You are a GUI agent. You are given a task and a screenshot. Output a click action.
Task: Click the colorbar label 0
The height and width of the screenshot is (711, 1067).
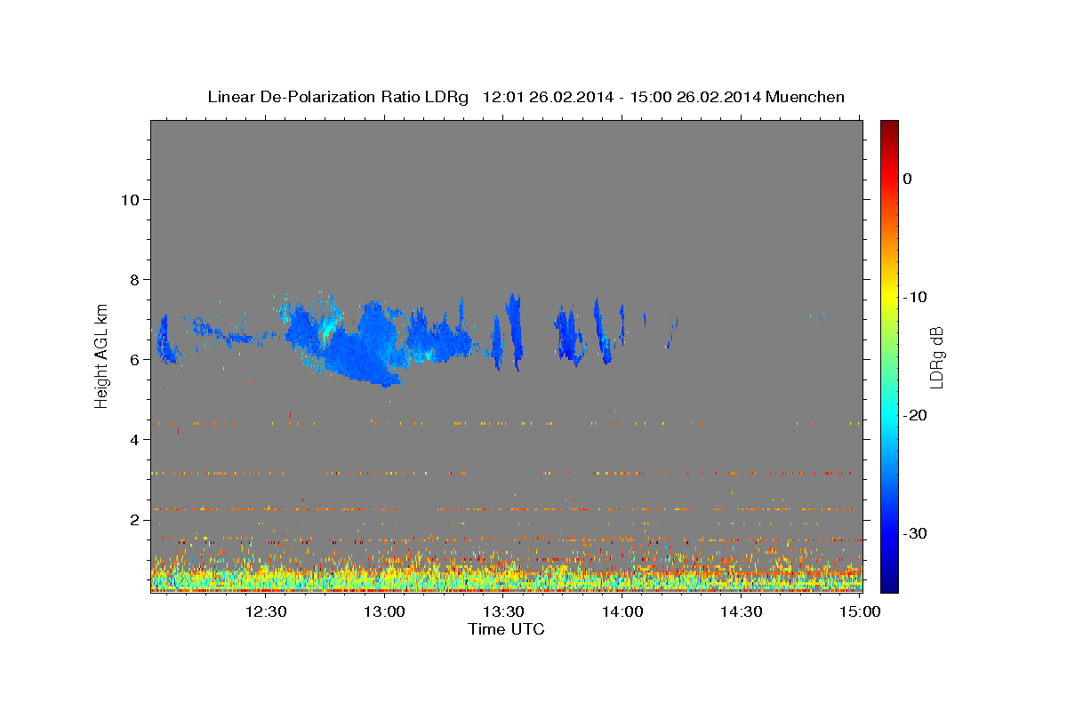pos(908,179)
